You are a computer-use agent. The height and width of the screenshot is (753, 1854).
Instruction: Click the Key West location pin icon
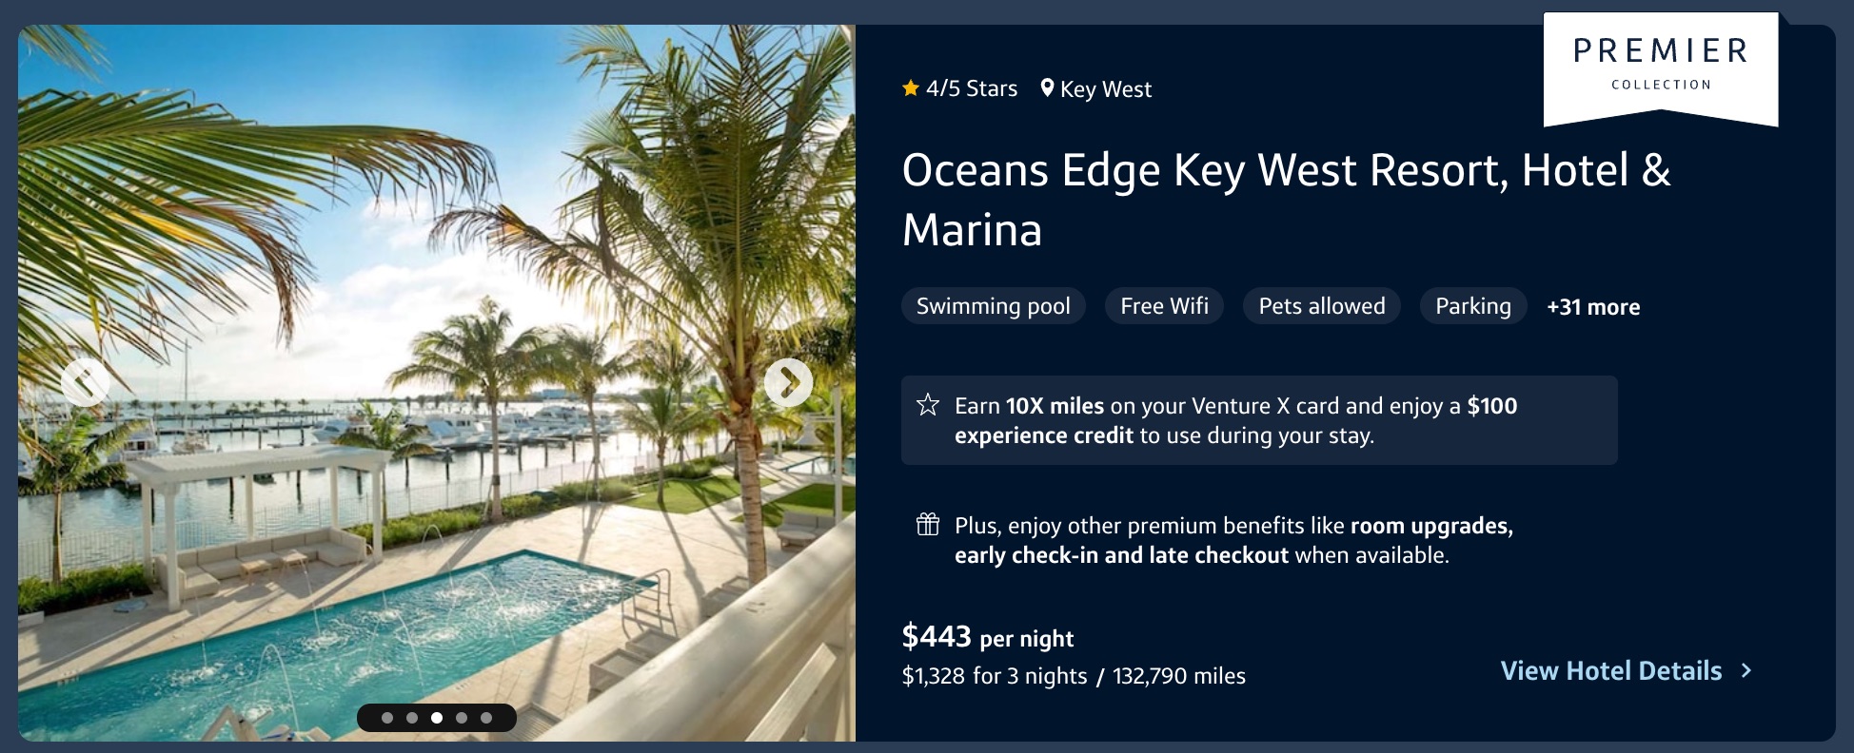(1050, 88)
